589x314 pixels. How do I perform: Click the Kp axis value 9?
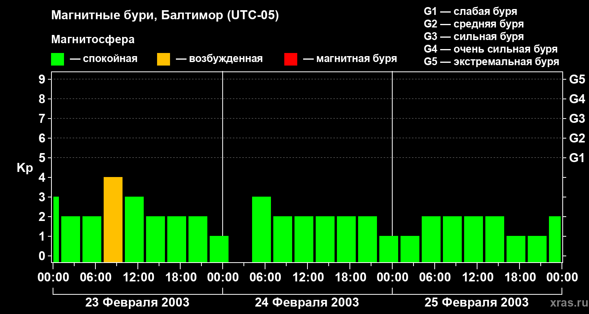[x=43, y=79]
